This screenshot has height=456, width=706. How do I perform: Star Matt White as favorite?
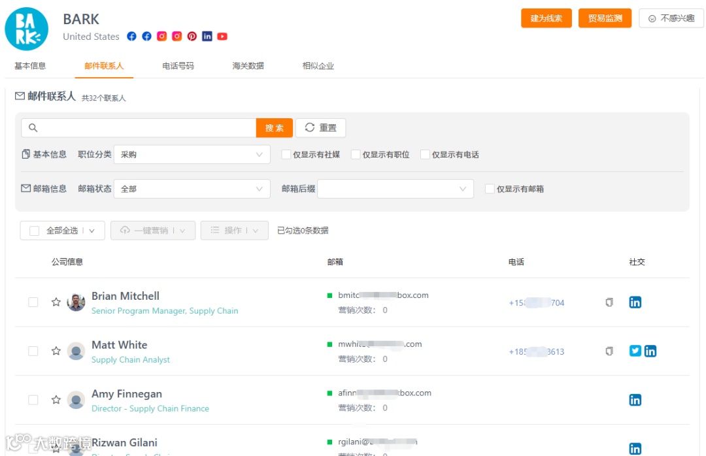(56, 351)
